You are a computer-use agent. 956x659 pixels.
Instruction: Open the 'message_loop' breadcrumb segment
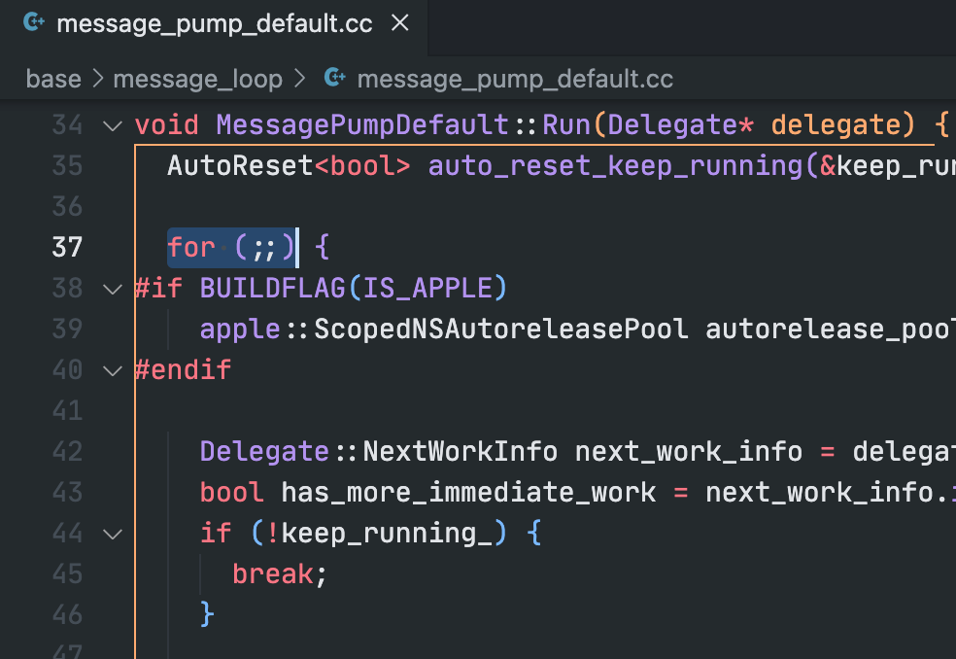[x=197, y=79]
